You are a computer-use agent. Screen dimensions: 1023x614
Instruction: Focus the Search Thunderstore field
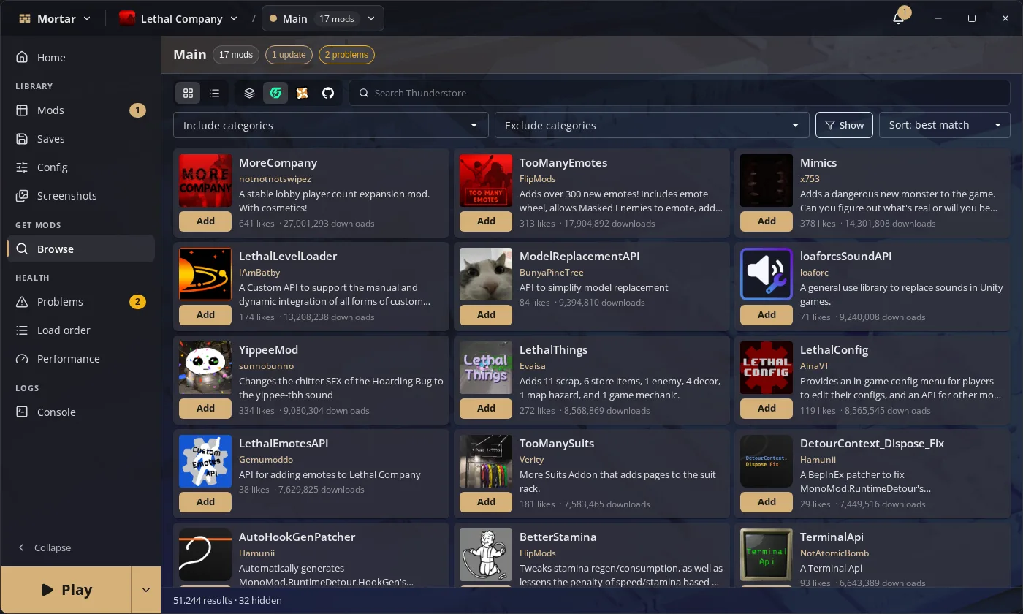680,93
